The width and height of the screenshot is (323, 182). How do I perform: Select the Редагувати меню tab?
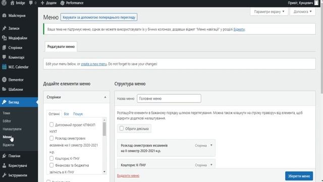61,47
